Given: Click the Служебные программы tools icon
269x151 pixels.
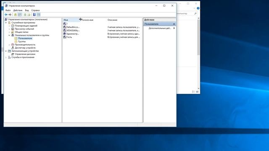Looking at the screenshot, I should click(9, 23).
